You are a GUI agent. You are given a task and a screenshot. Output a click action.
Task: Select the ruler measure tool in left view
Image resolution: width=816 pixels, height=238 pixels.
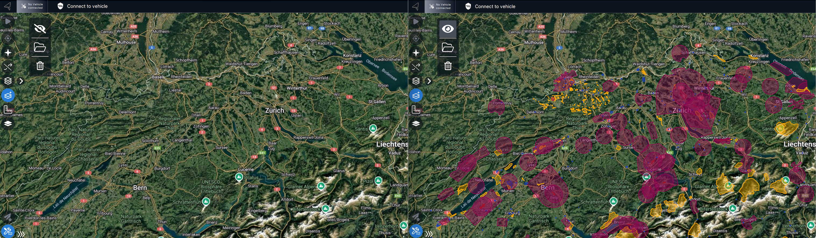[8, 110]
